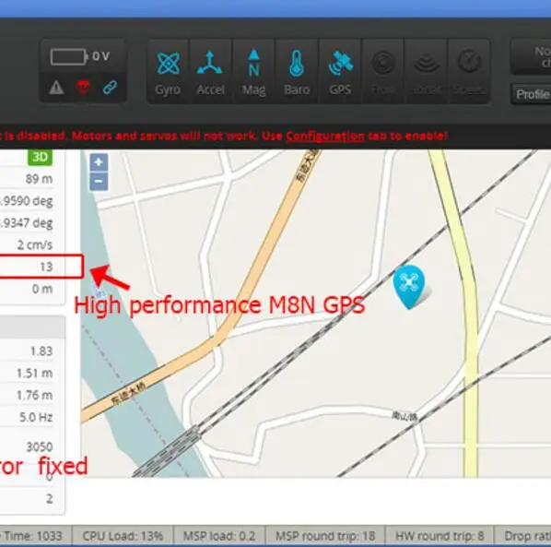The height and width of the screenshot is (547, 551).
Task: Click the Baro thermometer sensor icon
Action: [x=297, y=64]
